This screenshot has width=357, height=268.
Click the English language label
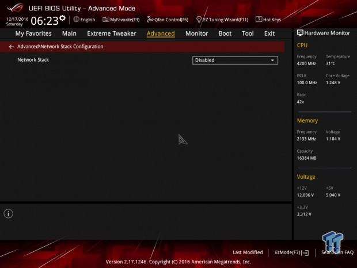coord(88,20)
